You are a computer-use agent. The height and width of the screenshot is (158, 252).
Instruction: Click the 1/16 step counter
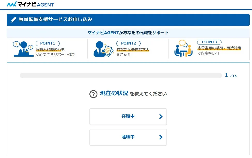[x=231, y=75]
